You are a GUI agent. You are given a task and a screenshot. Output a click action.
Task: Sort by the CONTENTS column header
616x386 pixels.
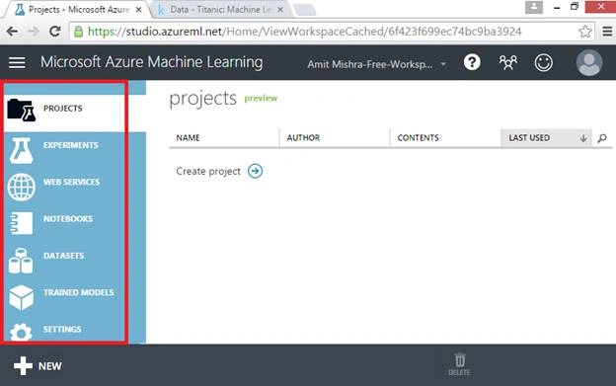point(445,138)
